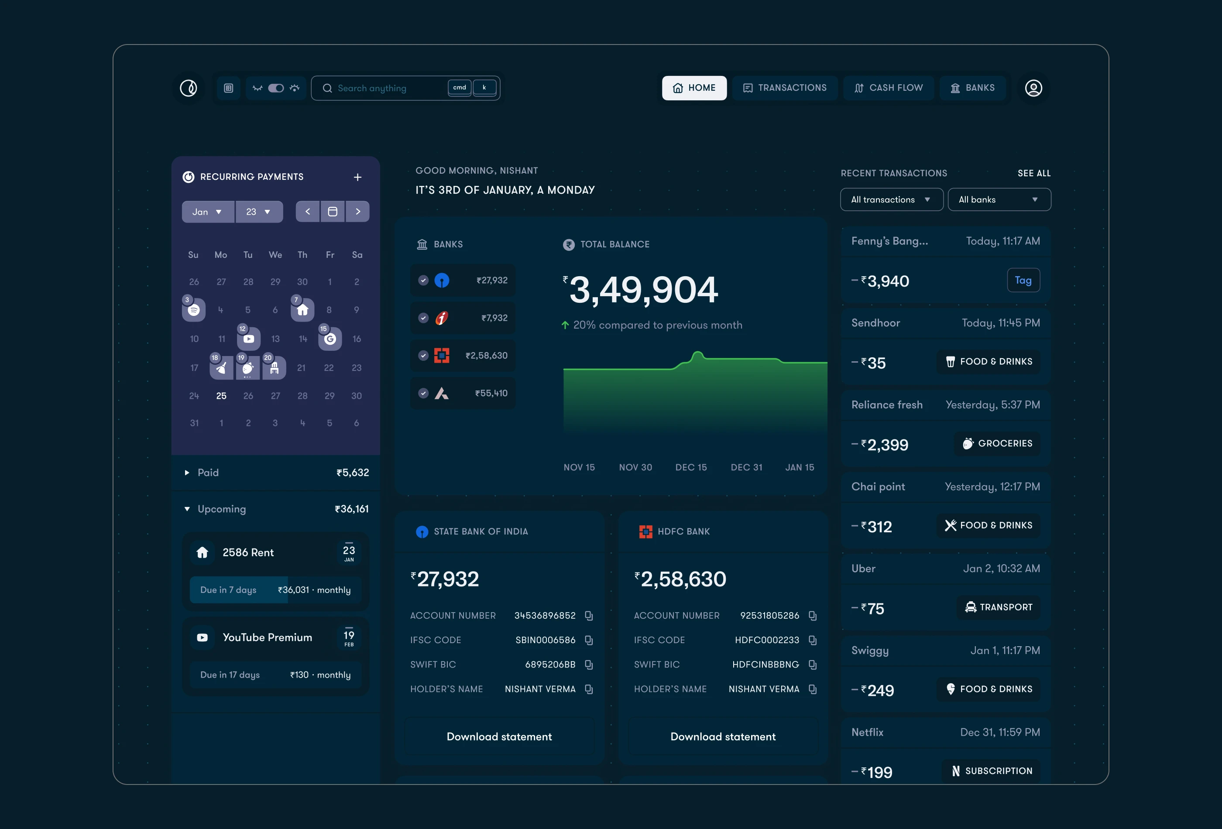Open the Cash Flow tab
The height and width of the screenshot is (829, 1222).
pyautogui.click(x=888, y=88)
